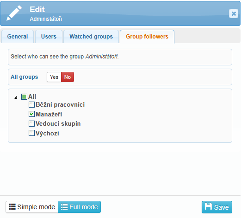
Task: Click the list icon on Full mode
Action: (x=64, y=207)
